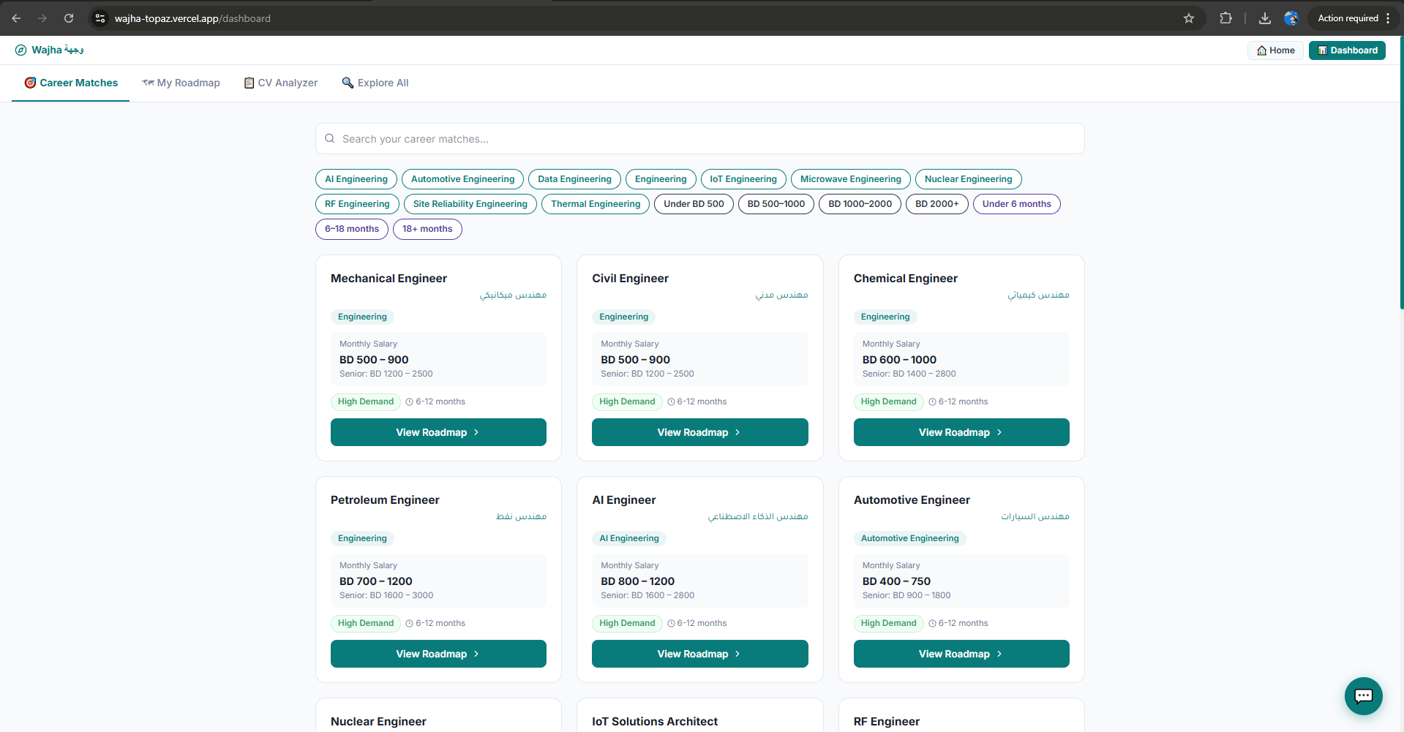Screen dimensions: 1404x732
Task: Open the browser profile avatar
Action: 1291,18
